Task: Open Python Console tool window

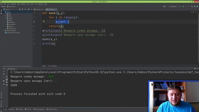Action: click(52, 109)
